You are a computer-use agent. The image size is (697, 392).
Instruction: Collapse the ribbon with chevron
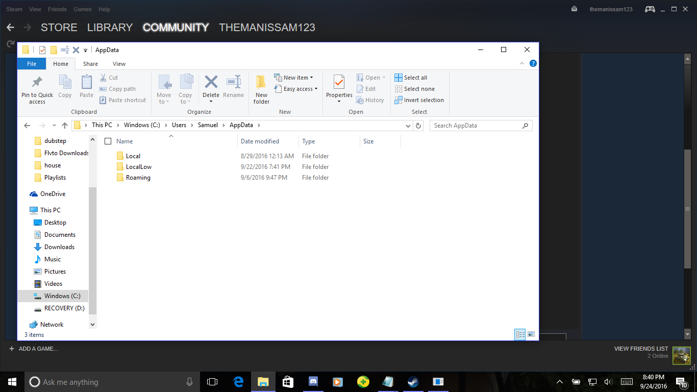[522, 64]
